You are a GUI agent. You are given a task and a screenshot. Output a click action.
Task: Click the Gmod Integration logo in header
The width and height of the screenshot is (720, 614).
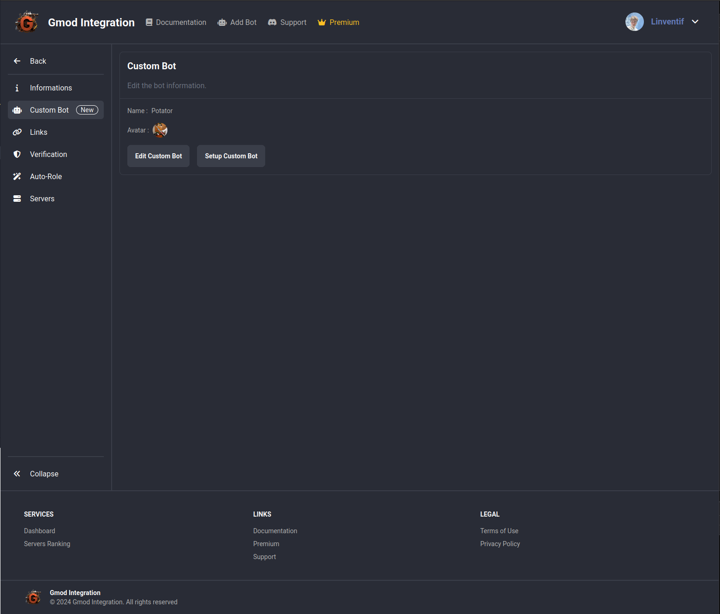click(27, 22)
